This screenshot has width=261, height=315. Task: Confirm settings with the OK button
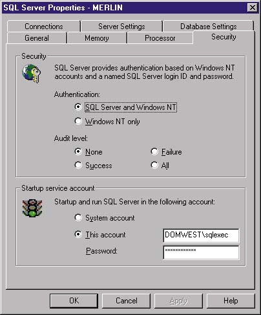pyautogui.click(x=74, y=301)
